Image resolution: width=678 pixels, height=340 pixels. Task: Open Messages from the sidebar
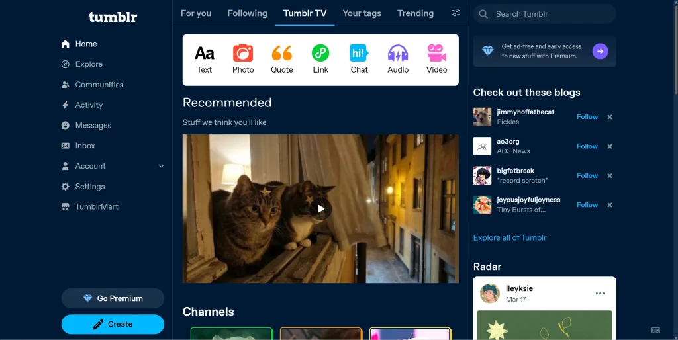[x=93, y=125]
